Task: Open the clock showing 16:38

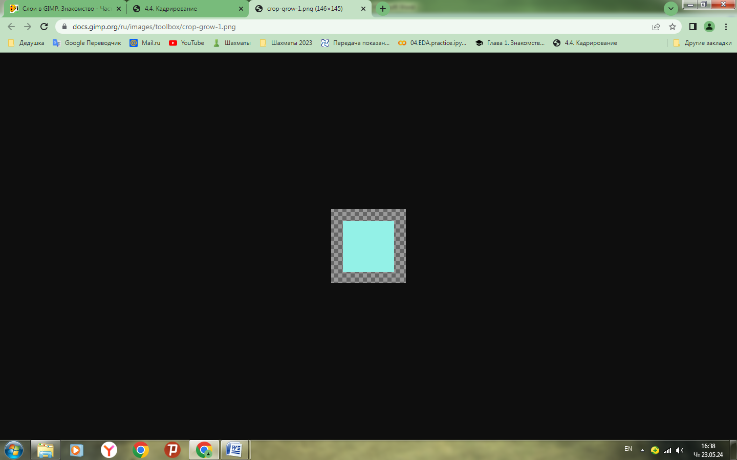Action: click(708, 450)
